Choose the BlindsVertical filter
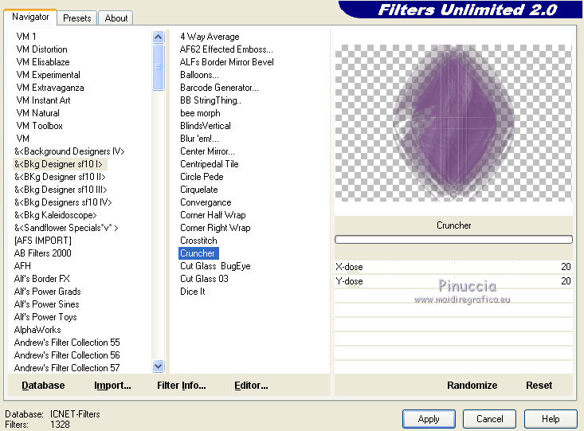The width and height of the screenshot is (584, 431). click(x=206, y=126)
